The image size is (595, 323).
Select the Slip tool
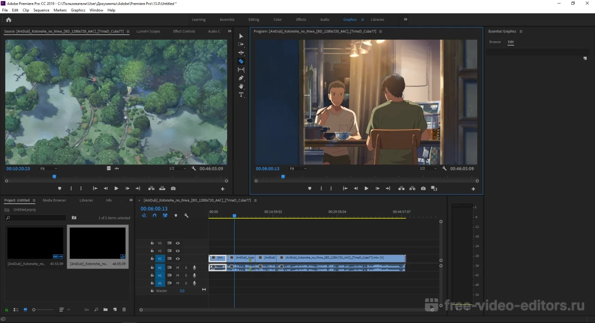tap(241, 70)
